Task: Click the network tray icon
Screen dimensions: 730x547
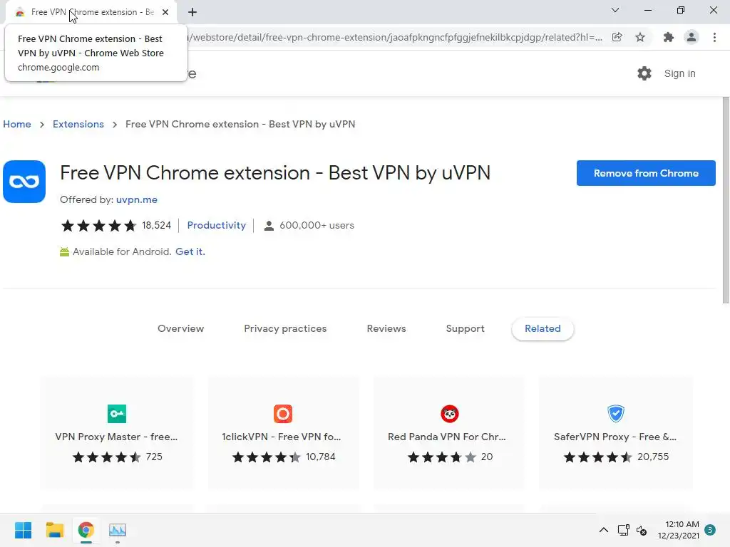Action: click(x=623, y=530)
